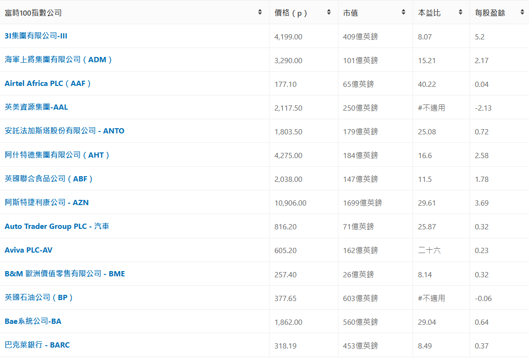Select the price 4,199.00 cell

tap(288, 37)
